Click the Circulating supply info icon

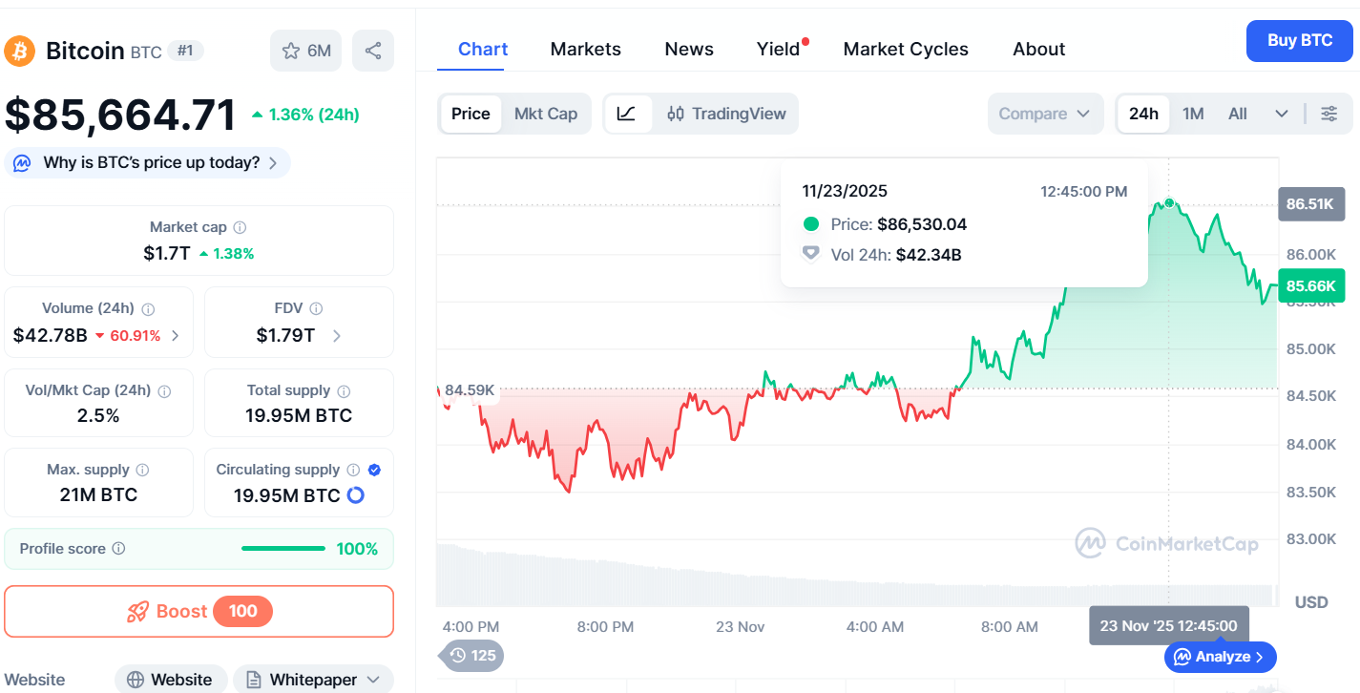[x=353, y=470]
